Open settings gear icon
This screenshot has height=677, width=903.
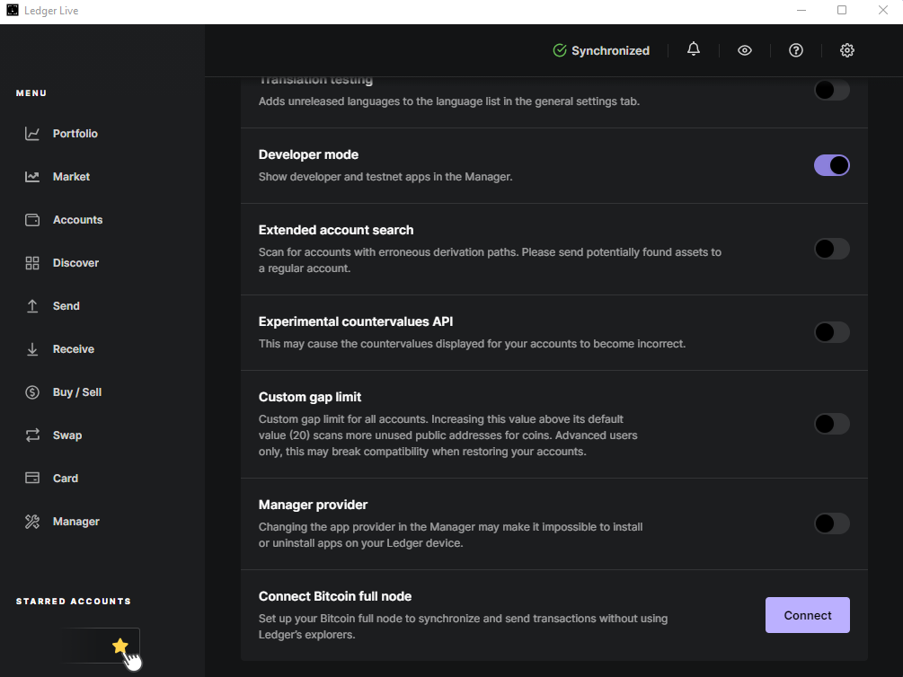point(846,50)
